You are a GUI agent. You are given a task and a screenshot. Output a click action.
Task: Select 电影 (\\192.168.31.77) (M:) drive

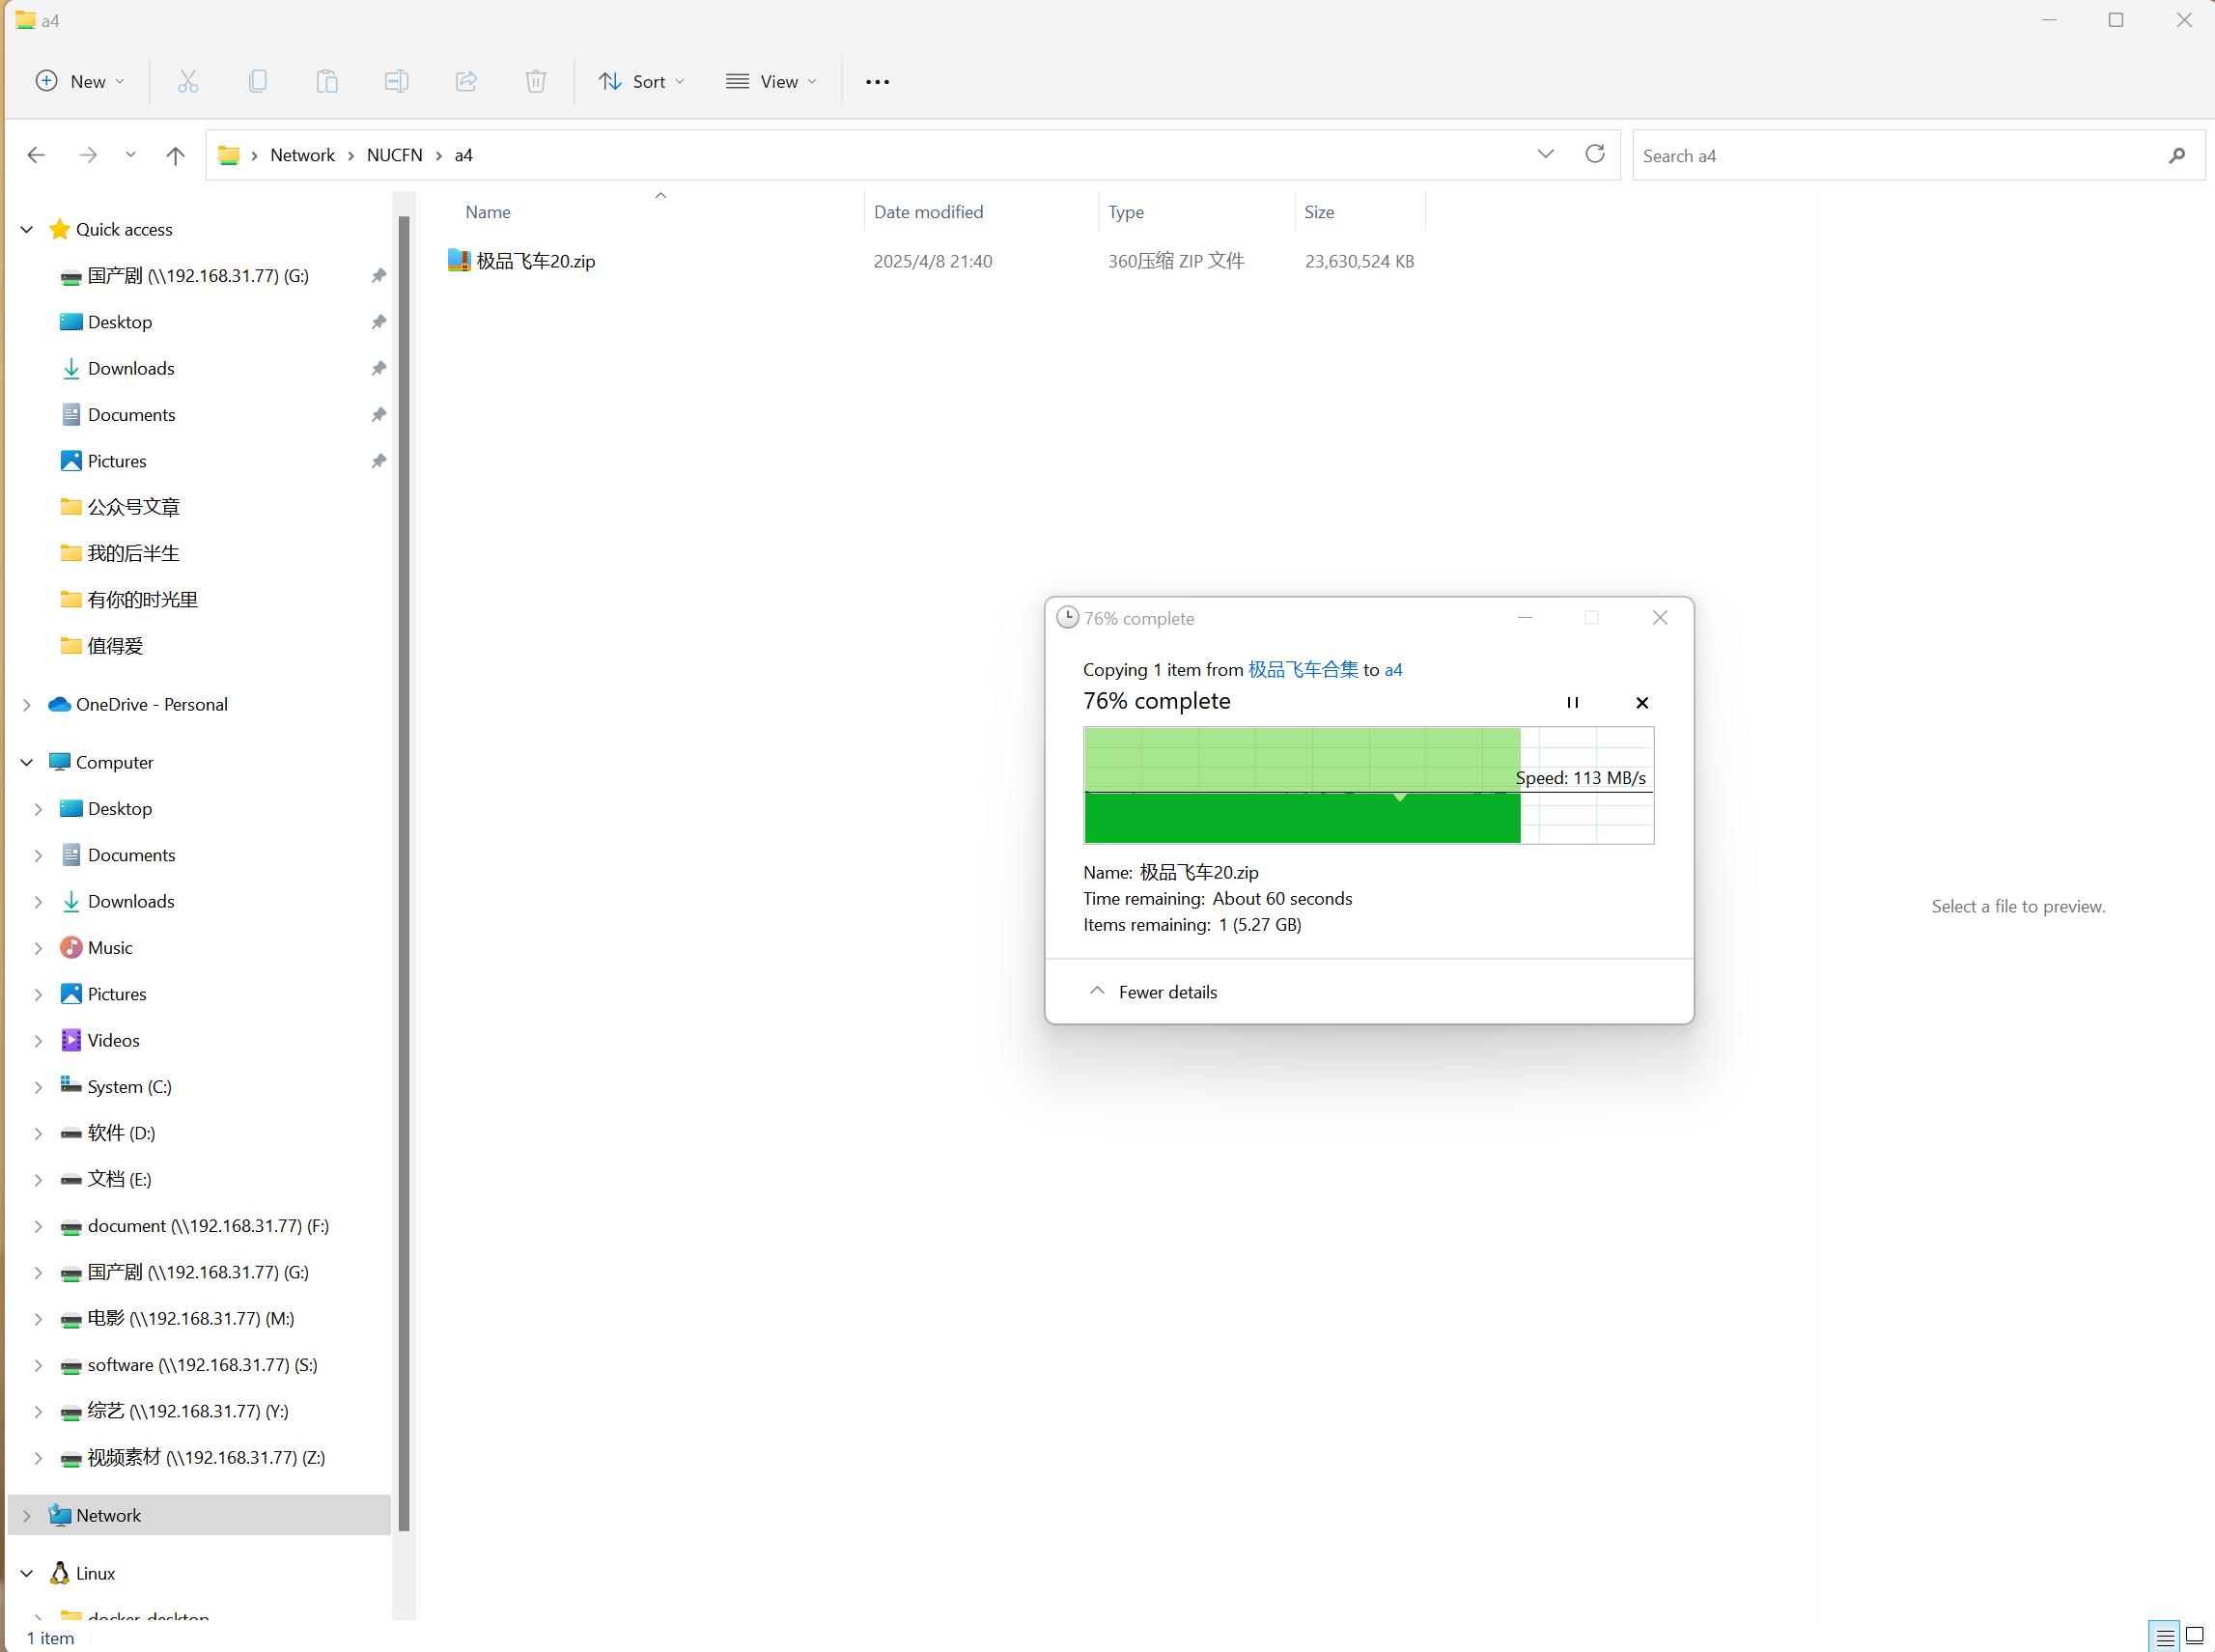[190, 1319]
